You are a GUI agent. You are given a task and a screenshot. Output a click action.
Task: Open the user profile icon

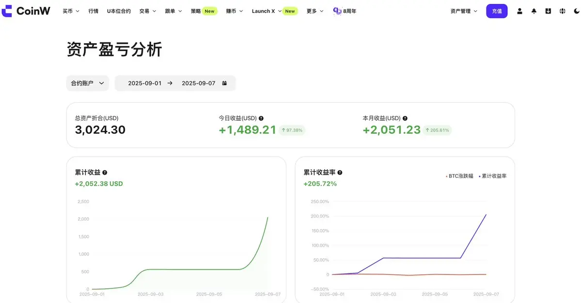[519, 11]
